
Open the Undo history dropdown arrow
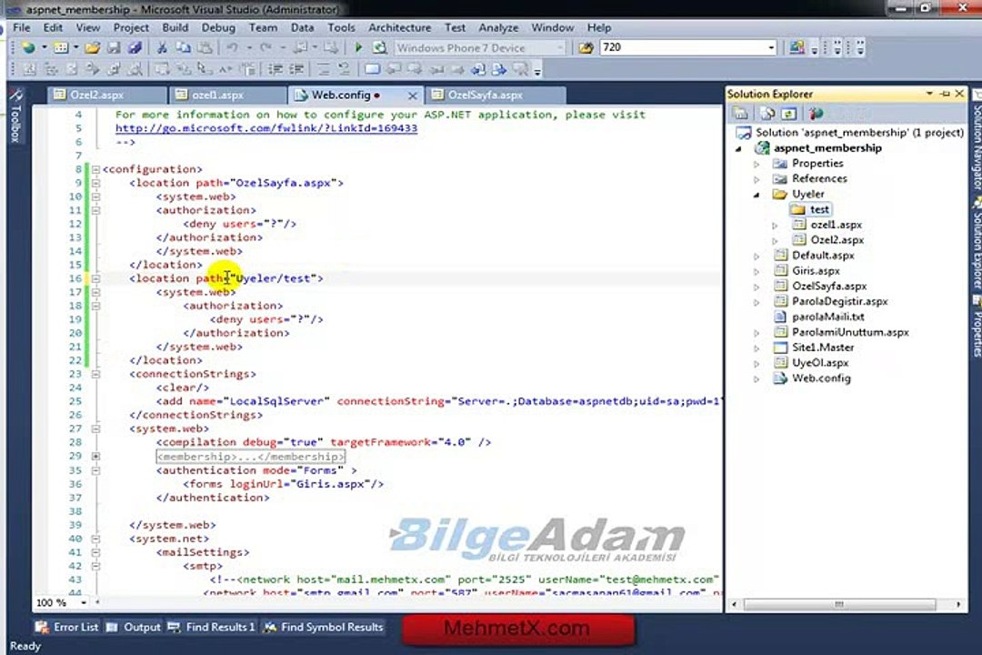point(249,47)
